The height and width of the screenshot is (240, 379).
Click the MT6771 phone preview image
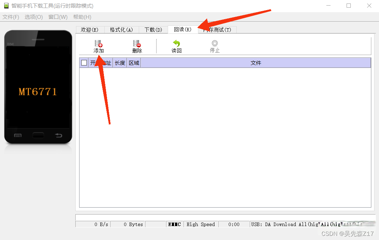(x=38, y=91)
